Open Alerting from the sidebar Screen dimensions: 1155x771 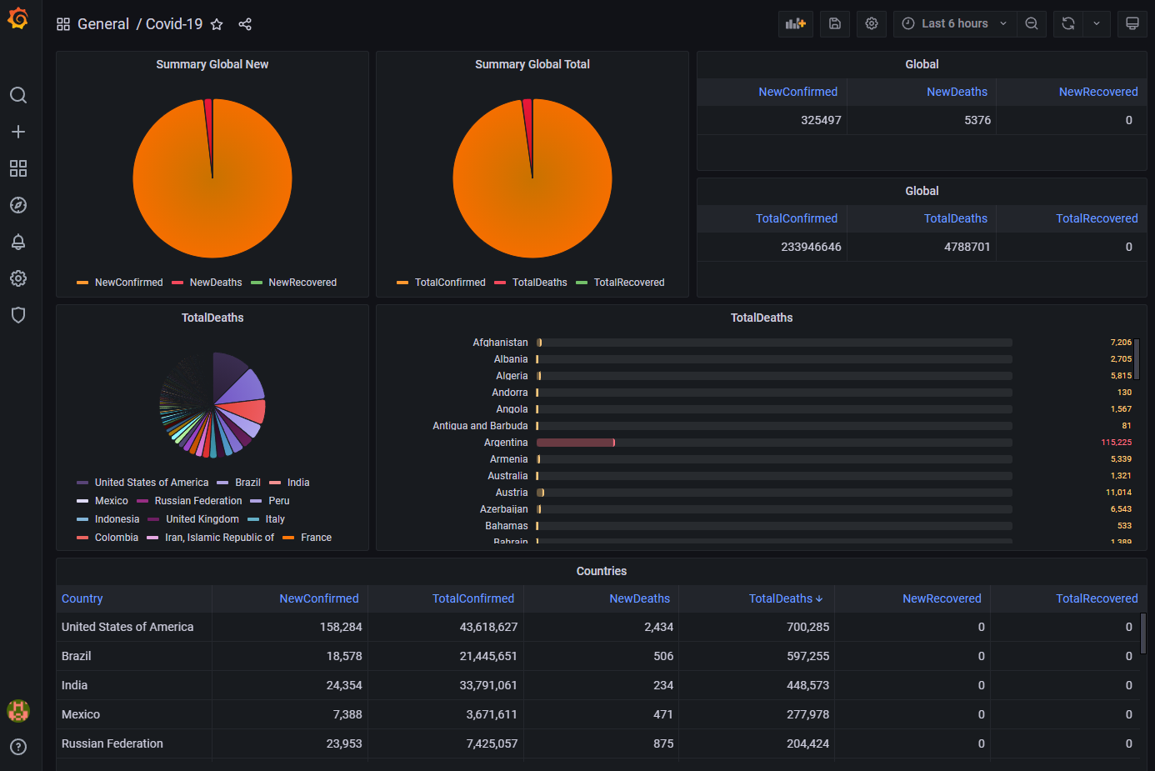coord(18,242)
